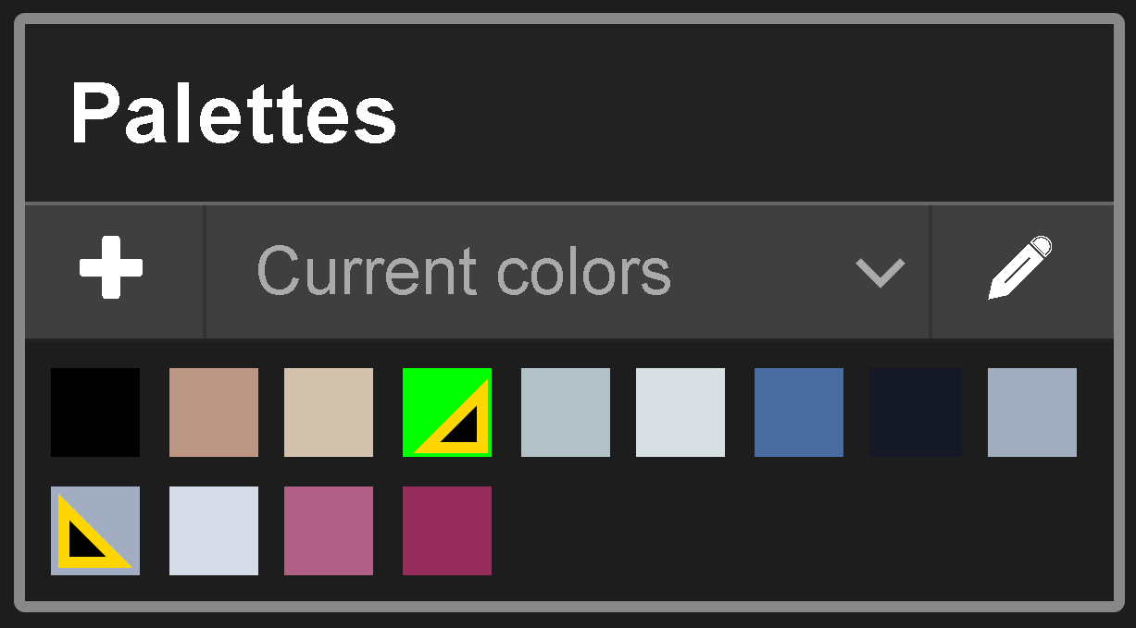Click the Current colors text label
The height and width of the screenshot is (628, 1136).
click(463, 272)
